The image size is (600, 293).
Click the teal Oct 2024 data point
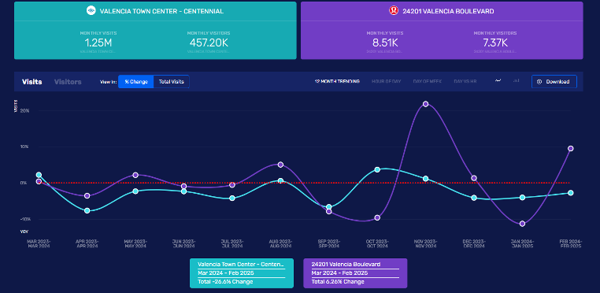click(377, 169)
